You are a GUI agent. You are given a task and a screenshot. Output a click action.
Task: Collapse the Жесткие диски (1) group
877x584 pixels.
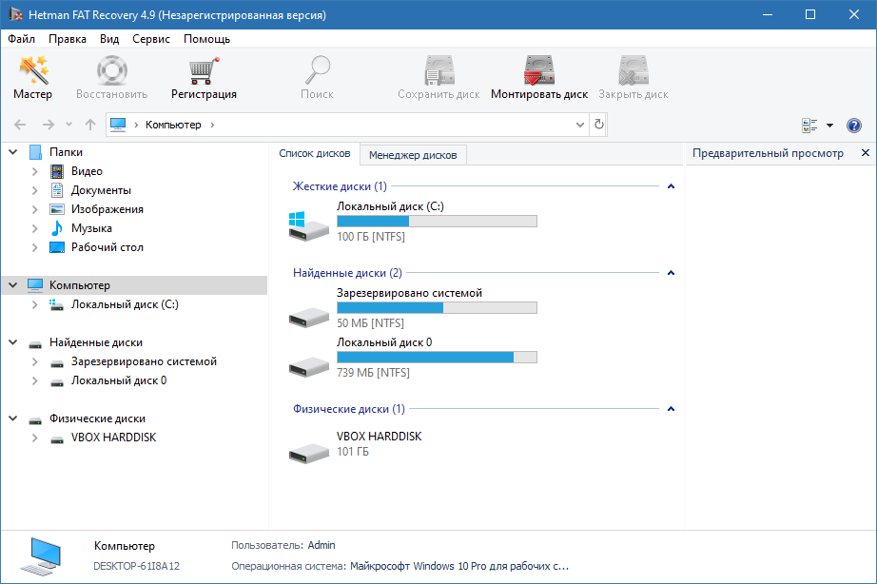(x=671, y=186)
